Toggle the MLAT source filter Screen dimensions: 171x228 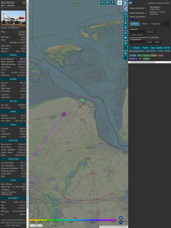[x=154, y=56]
